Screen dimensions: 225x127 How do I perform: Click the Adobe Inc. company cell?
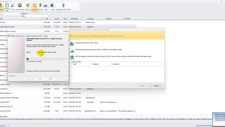pyautogui.click(x=90, y=27)
